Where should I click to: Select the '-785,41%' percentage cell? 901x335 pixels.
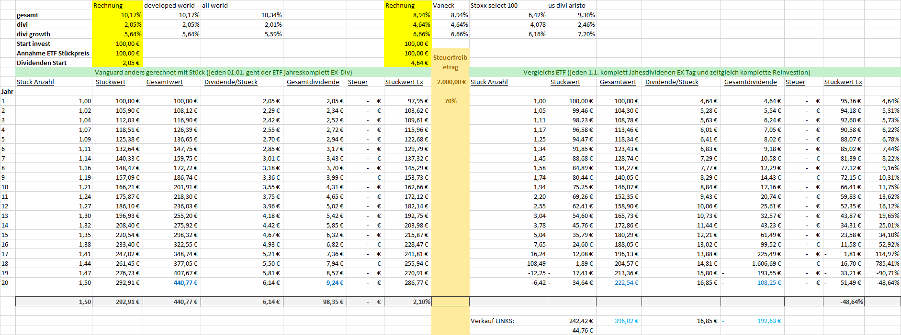(882, 263)
